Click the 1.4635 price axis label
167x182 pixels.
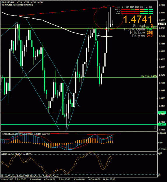[x=162, y=52]
